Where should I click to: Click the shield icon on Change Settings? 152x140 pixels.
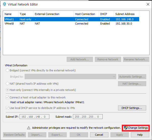[126, 128]
